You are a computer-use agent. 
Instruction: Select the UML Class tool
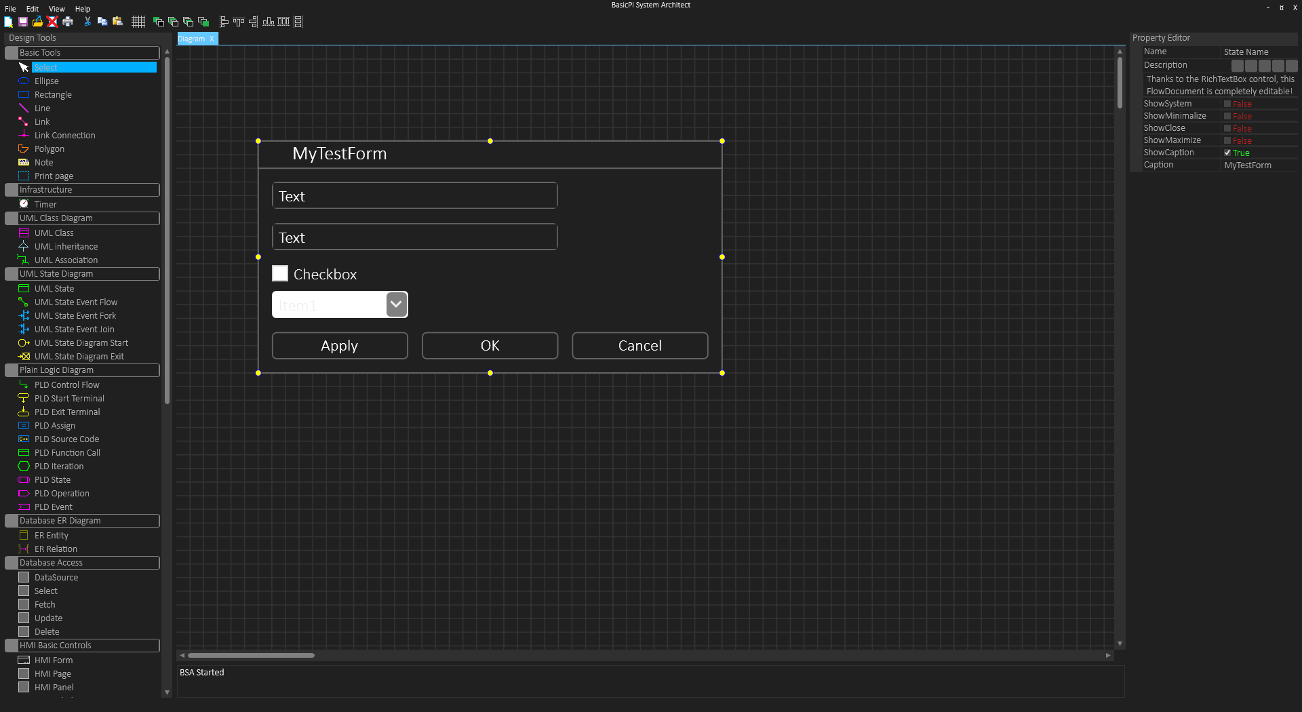54,233
